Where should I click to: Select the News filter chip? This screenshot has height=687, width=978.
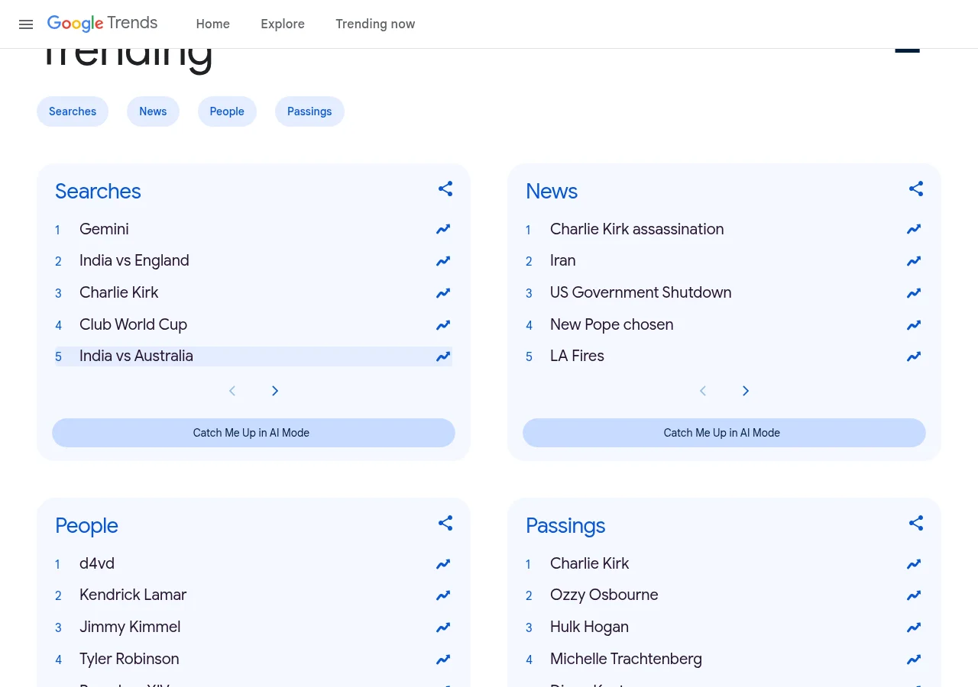(x=153, y=111)
